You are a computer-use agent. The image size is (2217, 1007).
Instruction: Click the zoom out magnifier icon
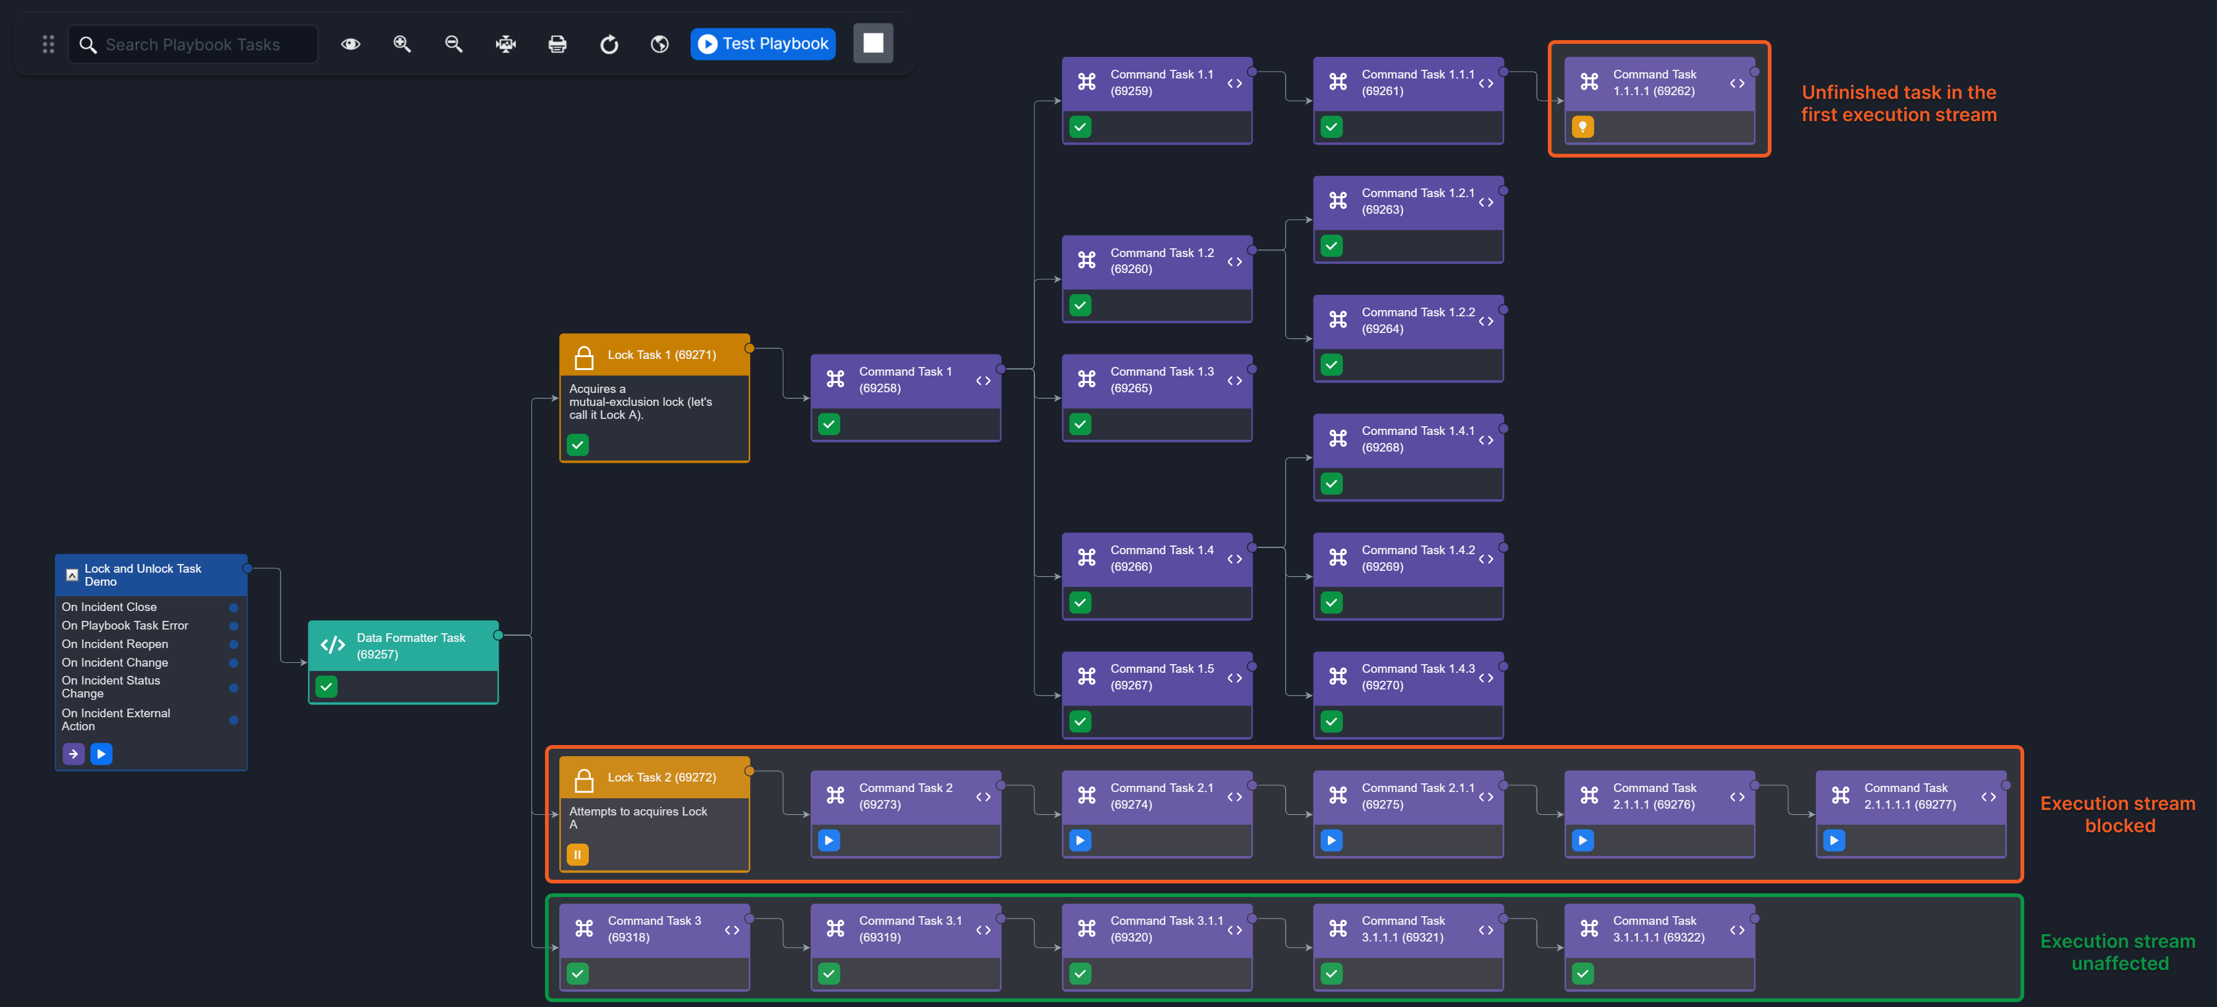[454, 44]
